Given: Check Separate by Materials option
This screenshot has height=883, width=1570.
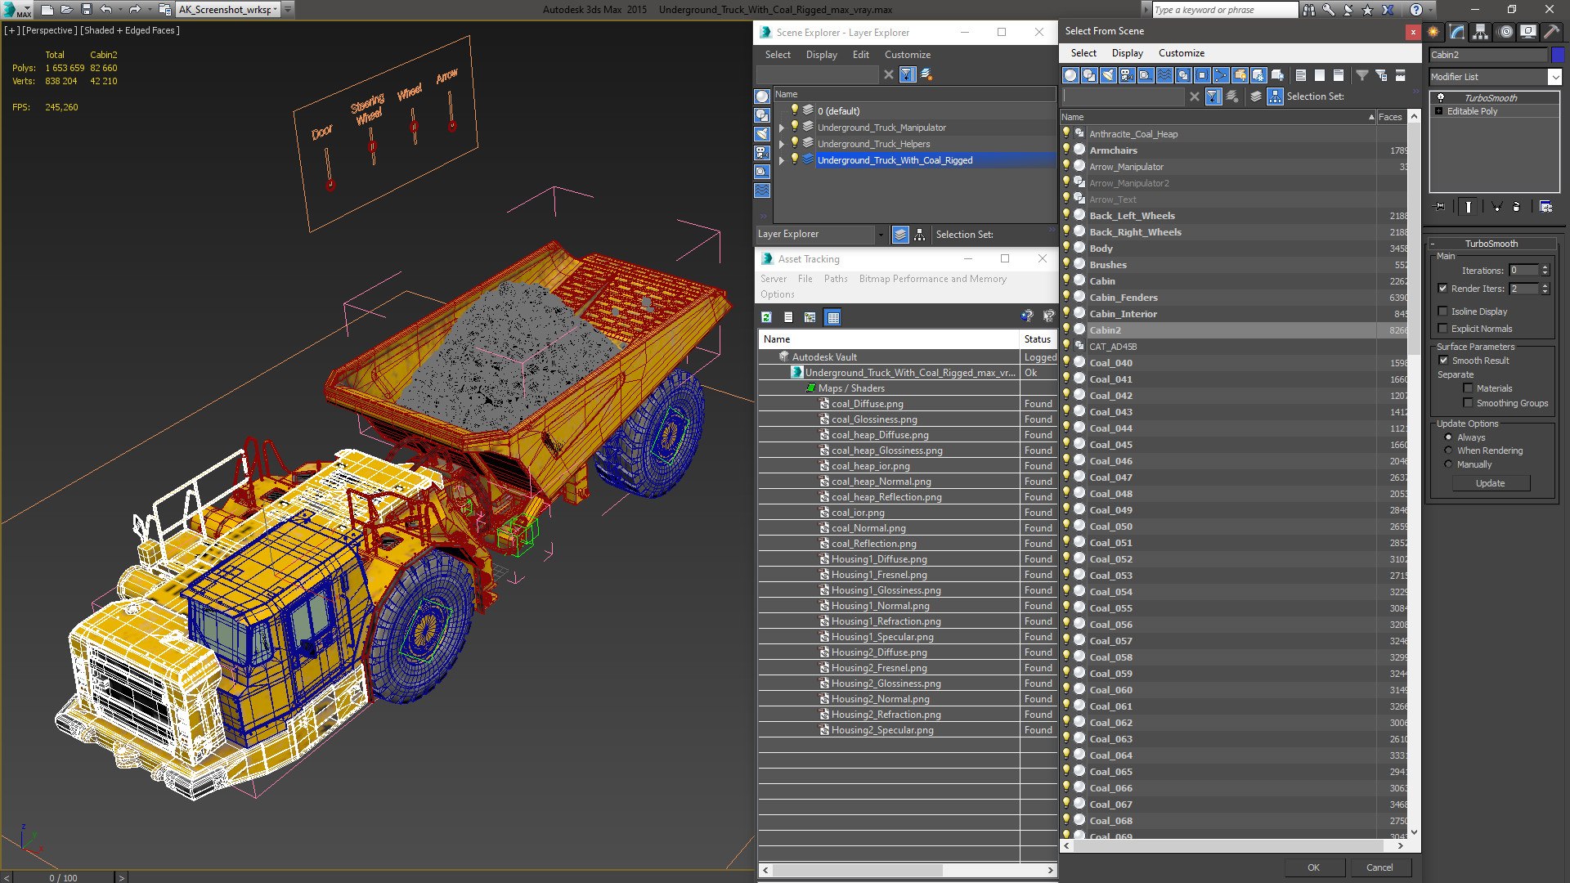Looking at the screenshot, I should (x=1468, y=388).
